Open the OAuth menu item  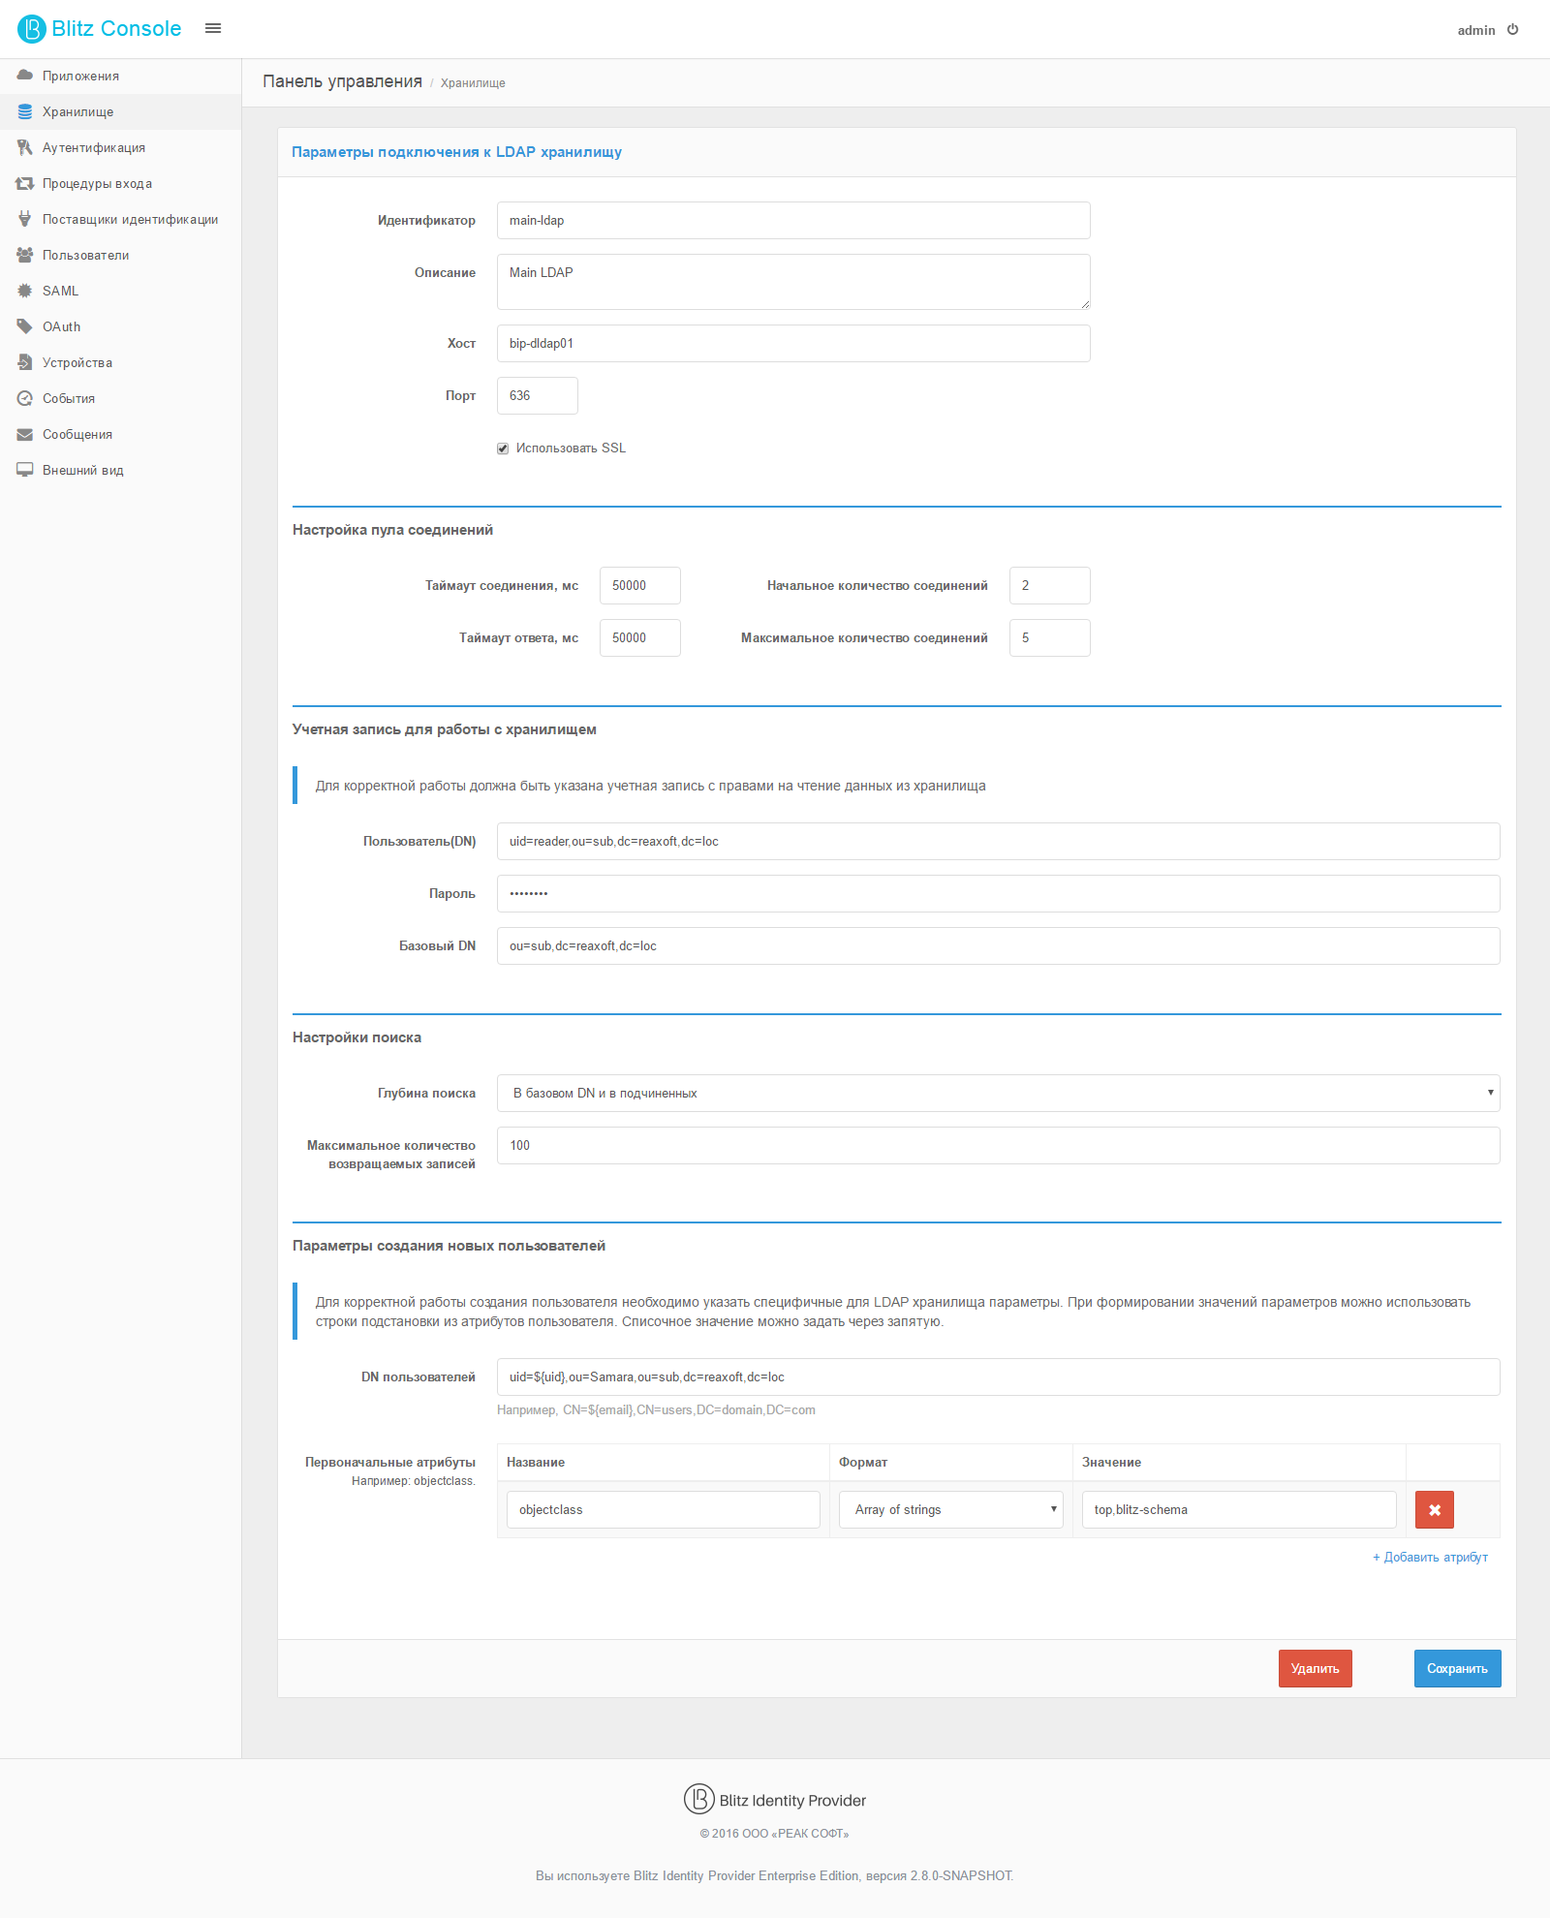coord(120,326)
